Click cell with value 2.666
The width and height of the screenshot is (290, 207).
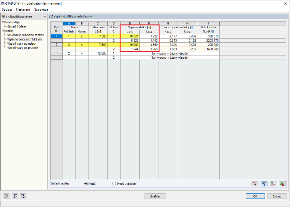click(x=168, y=45)
